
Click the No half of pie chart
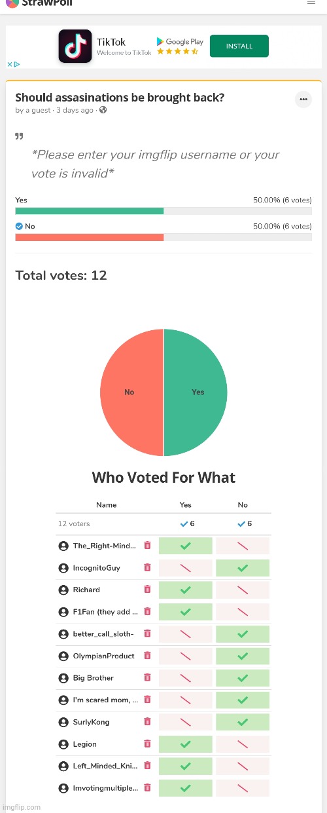(x=131, y=392)
